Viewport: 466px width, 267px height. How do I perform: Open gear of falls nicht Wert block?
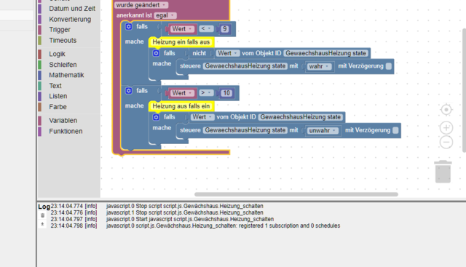click(x=156, y=53)
